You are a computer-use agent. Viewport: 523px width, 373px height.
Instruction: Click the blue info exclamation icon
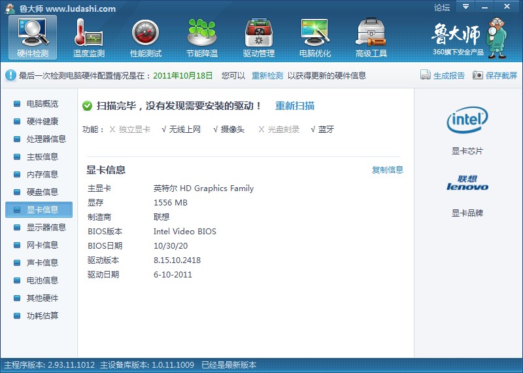(10, 75)
